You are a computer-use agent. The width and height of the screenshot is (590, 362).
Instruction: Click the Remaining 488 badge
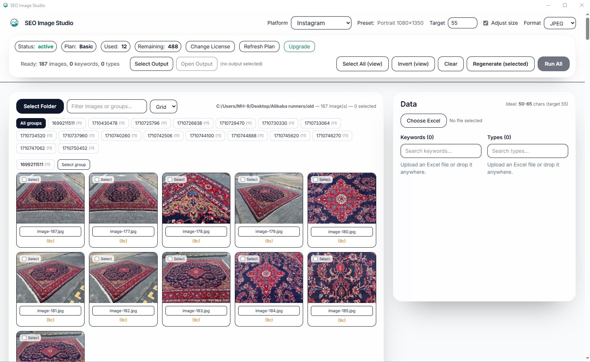click(x=158, y=46)
